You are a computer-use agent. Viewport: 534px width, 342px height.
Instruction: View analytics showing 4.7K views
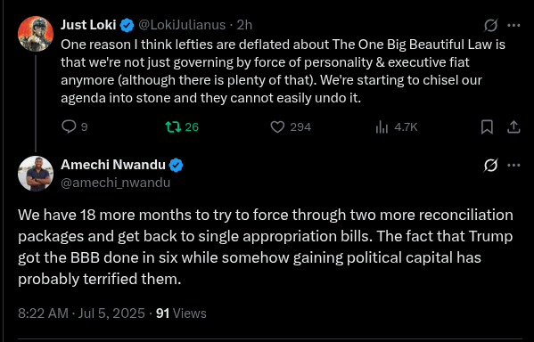point(397,127)
